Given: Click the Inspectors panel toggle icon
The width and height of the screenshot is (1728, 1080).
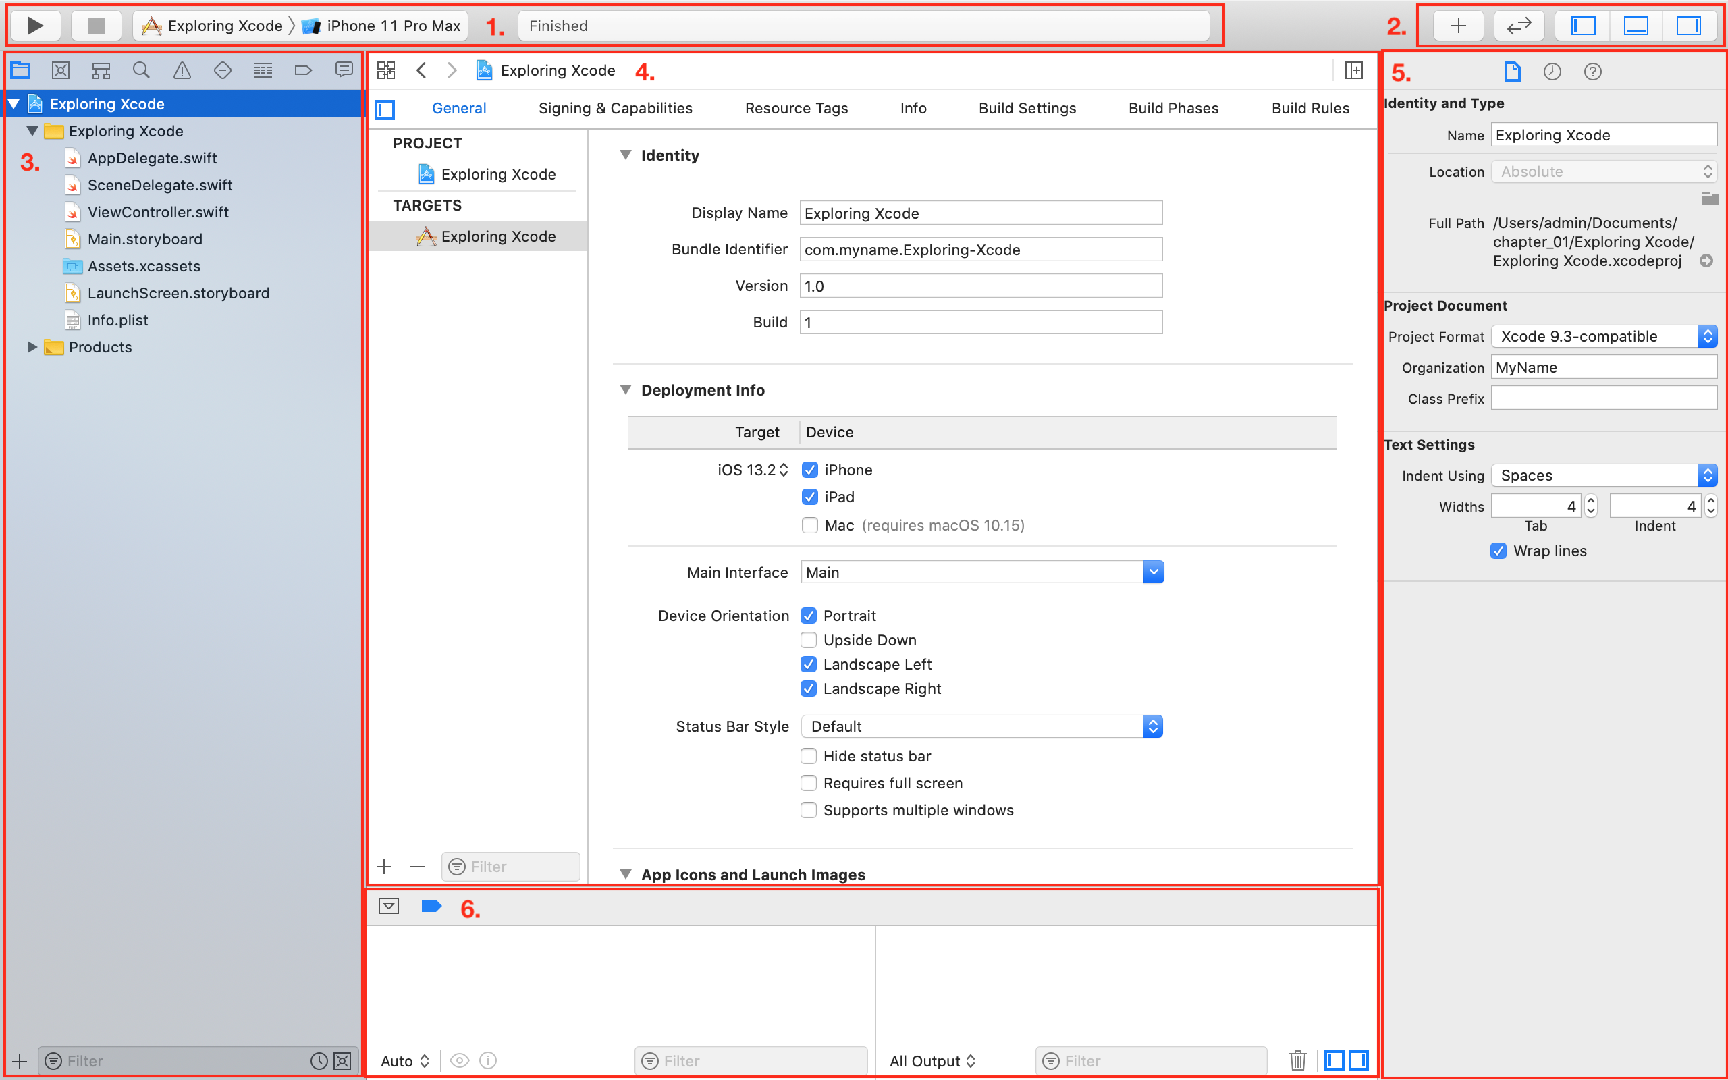Looking at the screenshot, I should (x=1687, y=24).
